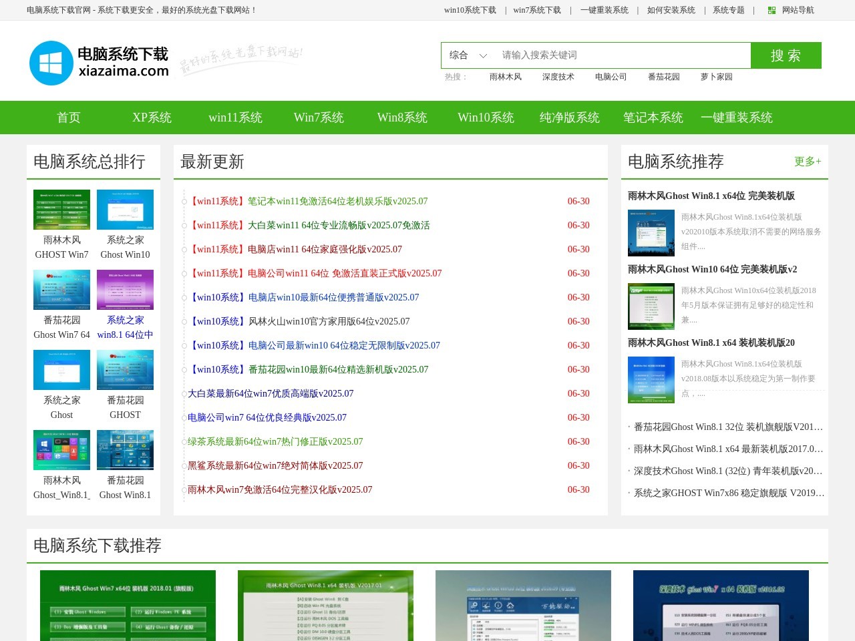The width and height of the screenshot is (855, 641).
Task: Open 风林火山win10官方家用版64位 article
Action: [x=329, y=321]
